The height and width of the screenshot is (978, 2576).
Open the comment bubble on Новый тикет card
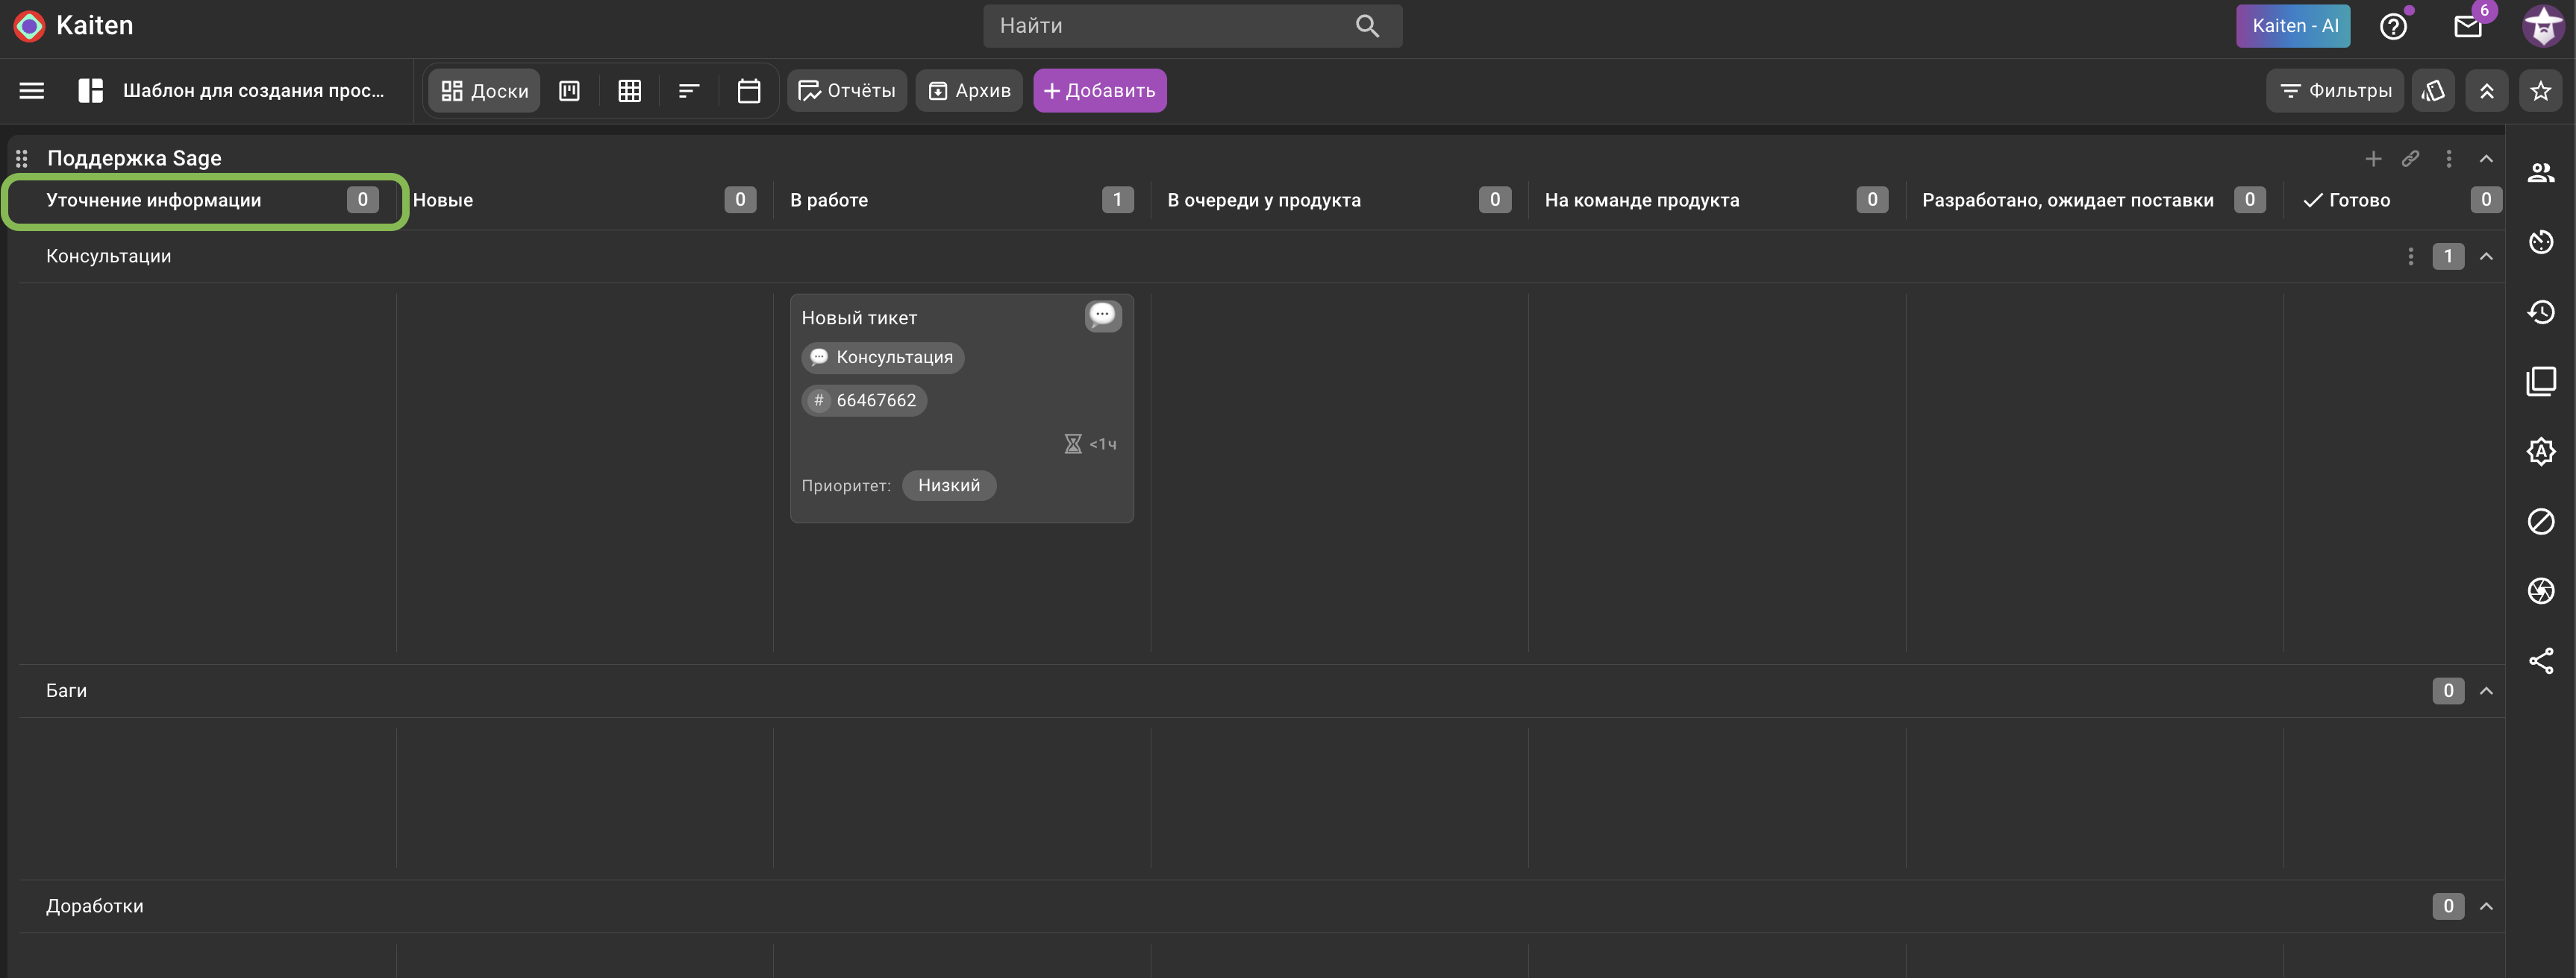[1103, 315]
